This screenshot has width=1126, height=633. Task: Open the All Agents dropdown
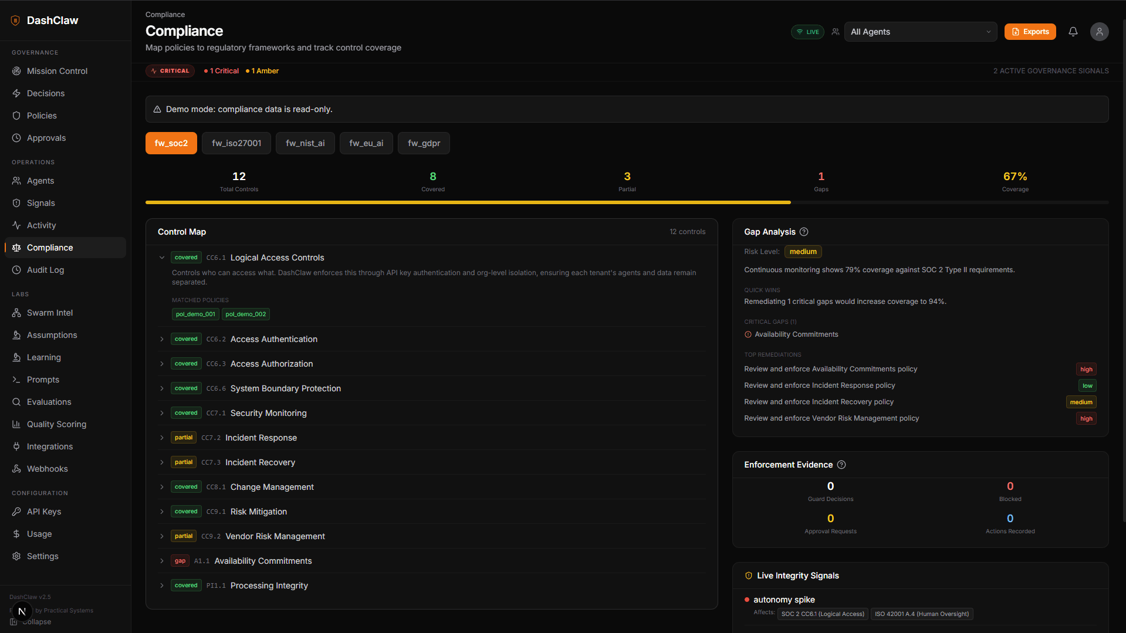[x=920, y=32]
